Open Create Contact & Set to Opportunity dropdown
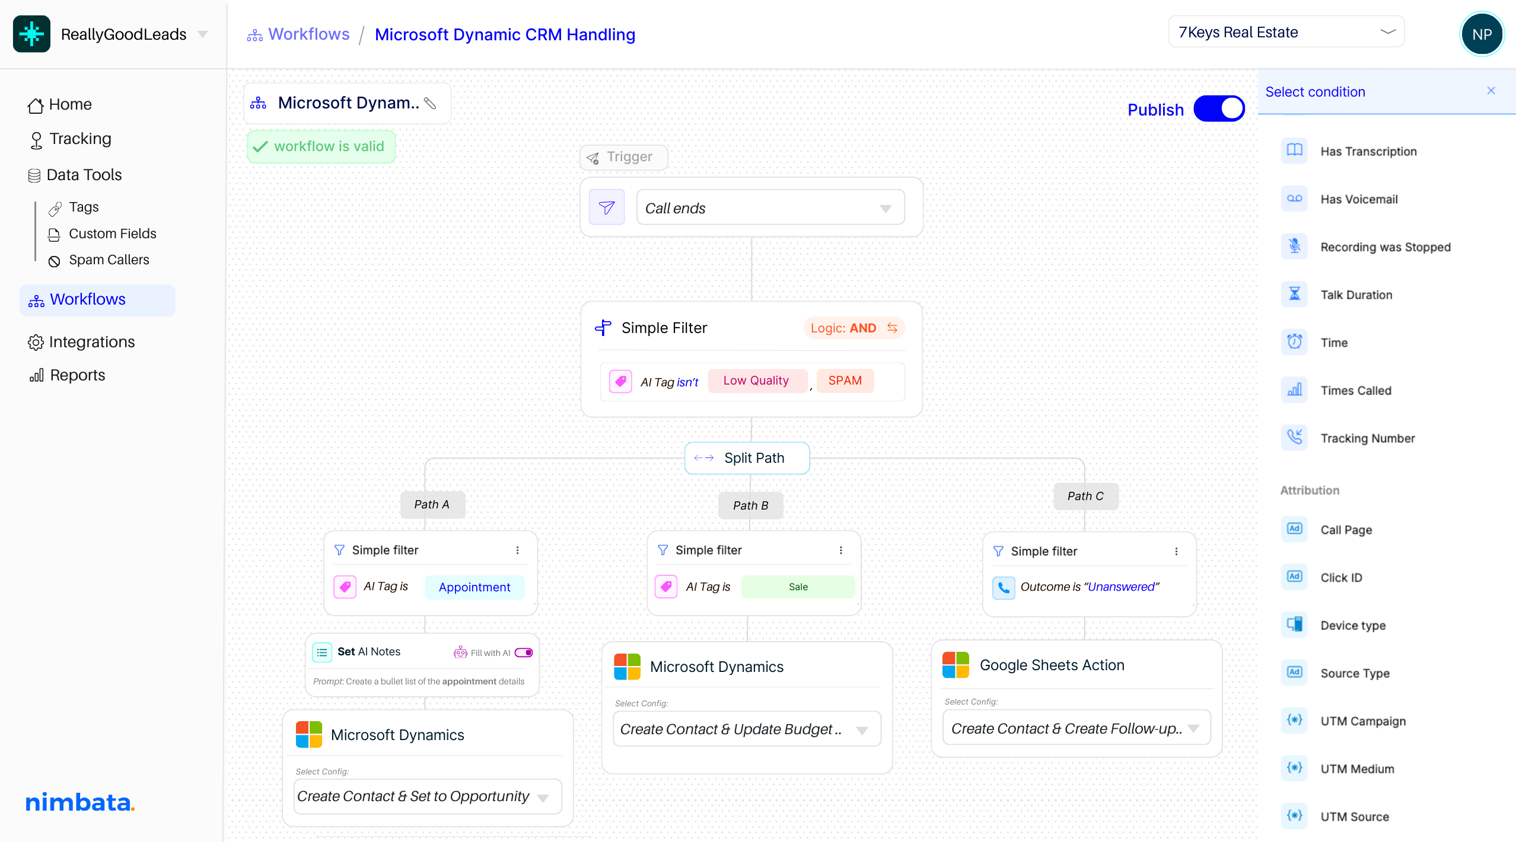The height and width of the screenshot is (842, 1516). tap(427, 796)
